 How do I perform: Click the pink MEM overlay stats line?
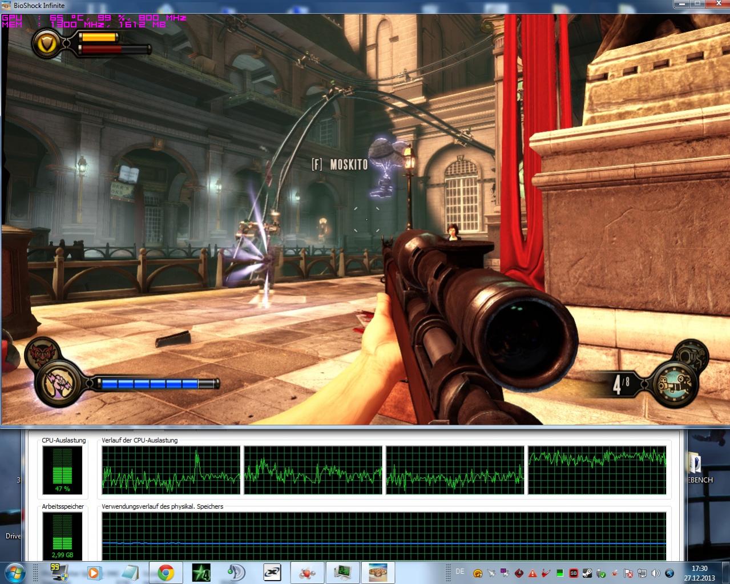pos(84,25)
